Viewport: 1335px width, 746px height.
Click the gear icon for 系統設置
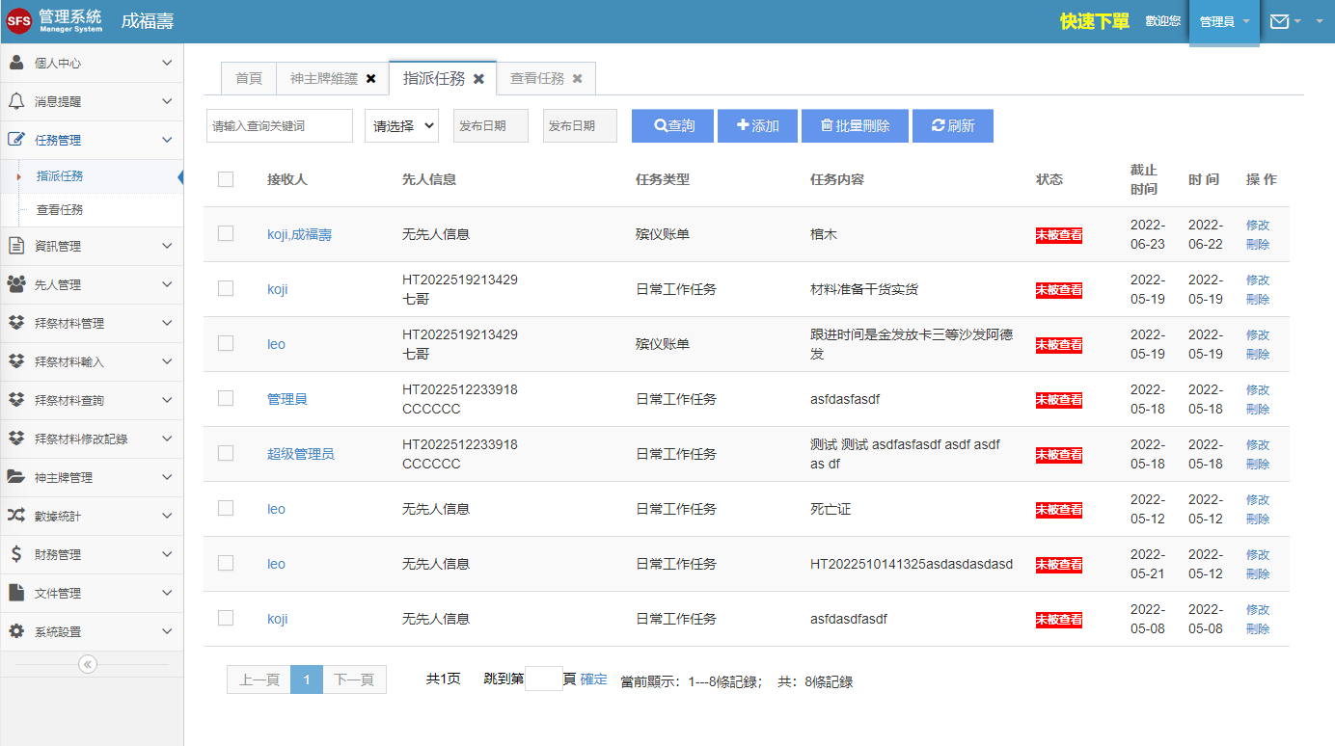16,631
